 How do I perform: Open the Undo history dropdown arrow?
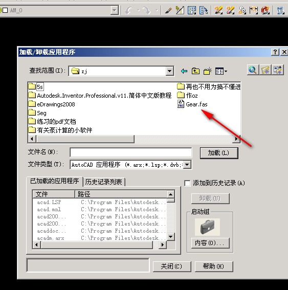138,10
